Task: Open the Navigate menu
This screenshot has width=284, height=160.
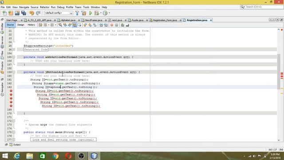Action: click(24, 7)
